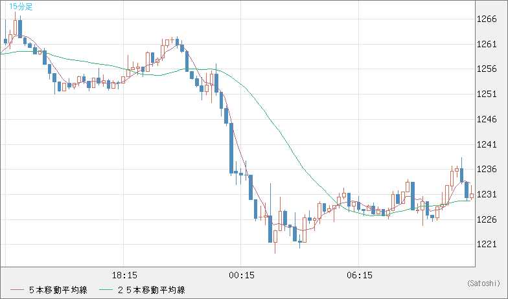Click the pink 5-period average legend line
Screen dimensions: 508x299
click(x=17, y=290)
